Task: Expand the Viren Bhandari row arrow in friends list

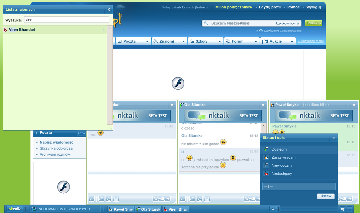Action: tap(103, 30)
